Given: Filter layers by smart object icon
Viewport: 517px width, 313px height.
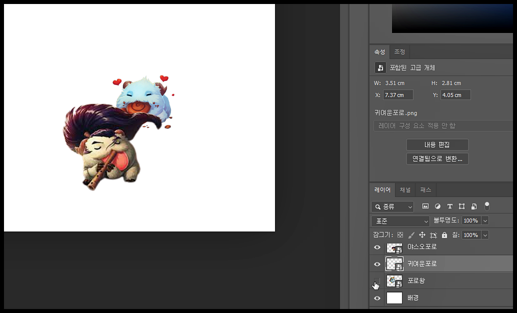Looking at the screenshot, I should pyautogui.click(x=474, y=206).
